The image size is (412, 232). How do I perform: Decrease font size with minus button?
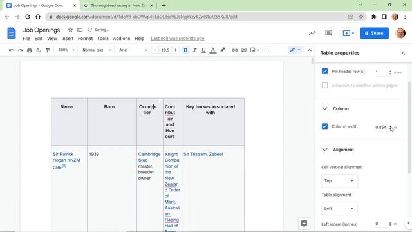(155, 50)
